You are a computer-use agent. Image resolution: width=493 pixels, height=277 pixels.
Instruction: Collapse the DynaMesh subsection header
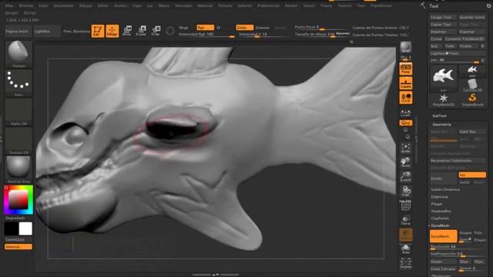pyautogui.click(x=440, y=225)
